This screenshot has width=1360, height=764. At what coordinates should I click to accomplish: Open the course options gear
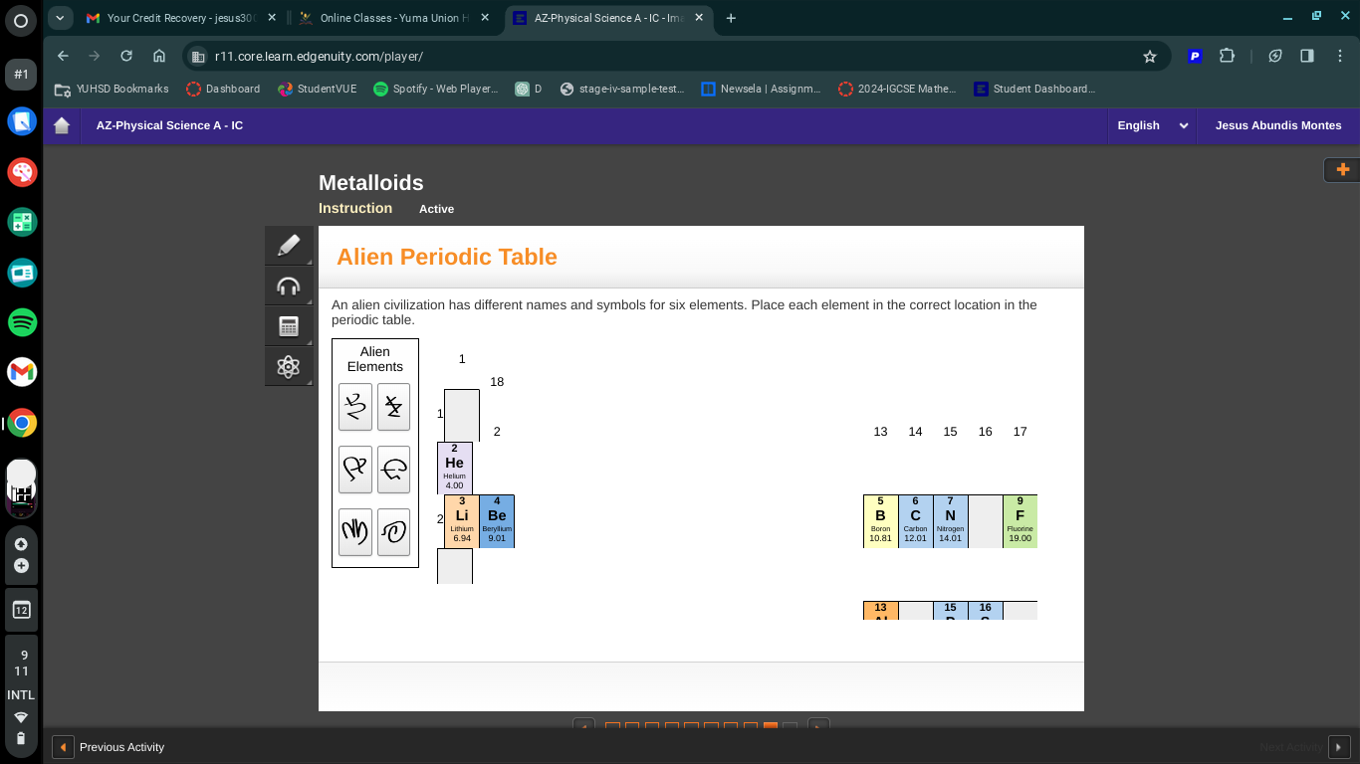289,366
